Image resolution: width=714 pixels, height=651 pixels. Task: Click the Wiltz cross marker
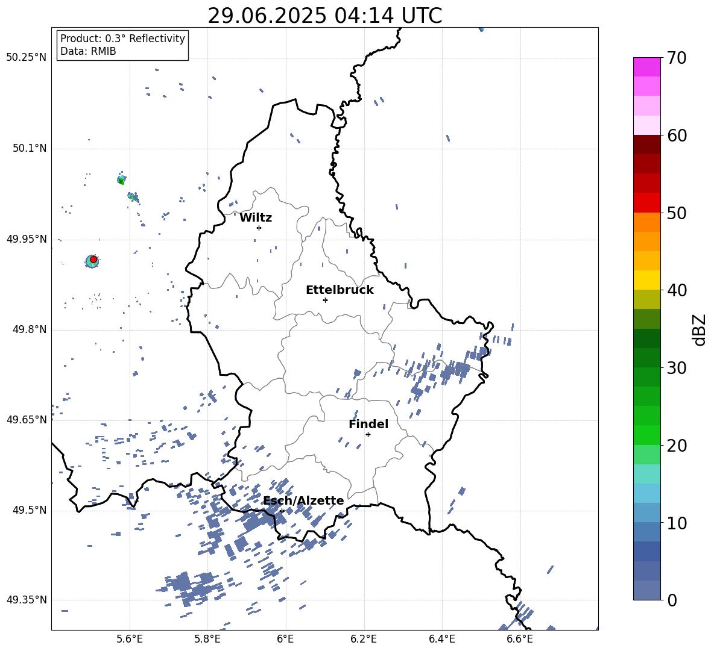[259, 228]
